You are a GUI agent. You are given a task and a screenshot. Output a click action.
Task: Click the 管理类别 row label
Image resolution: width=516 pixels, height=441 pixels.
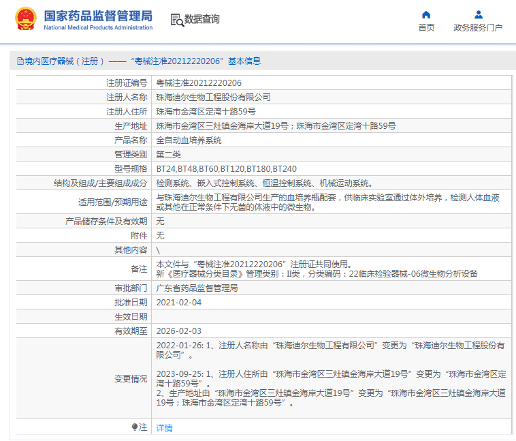click(x=131, y=155)
